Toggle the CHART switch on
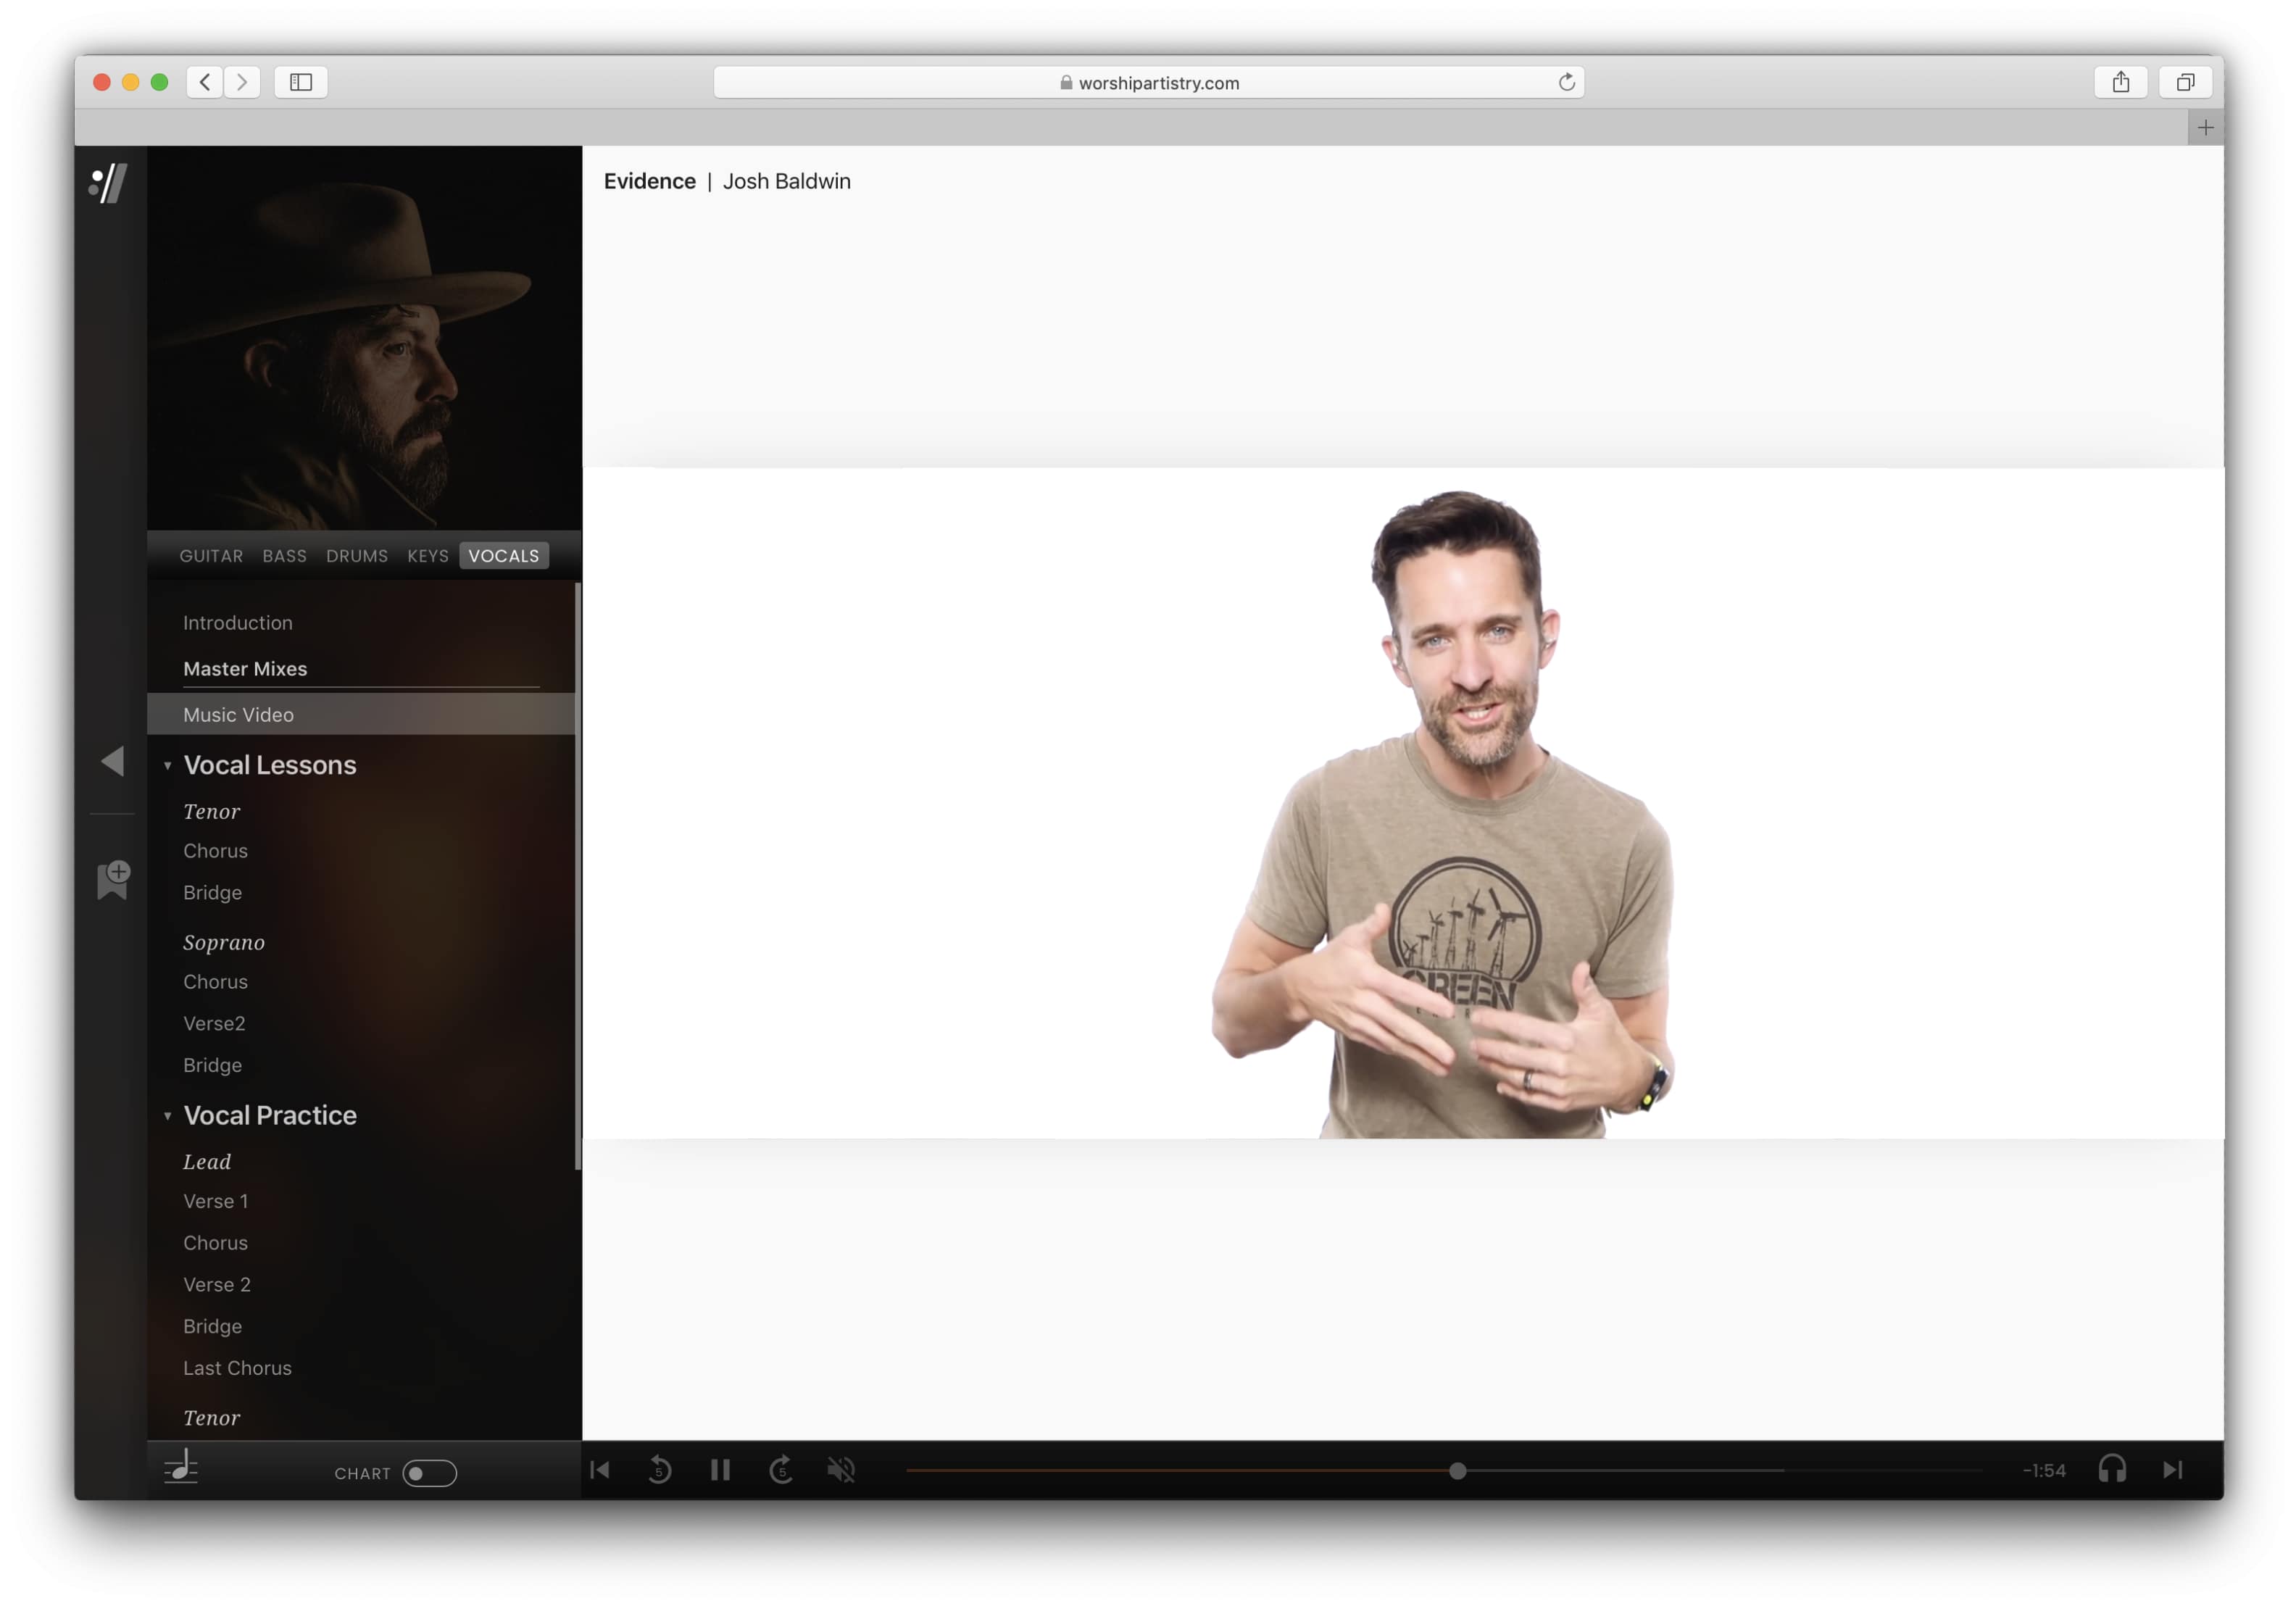The width and height of the screenshot is (2296, 1606). [x=429, y=1473]
